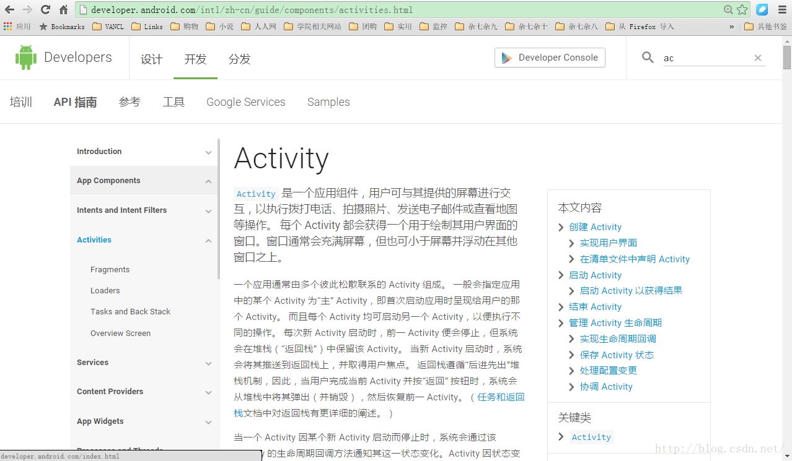792x461 pixels.
Task: Bookmark this page with the star icon
Action: [742, 9]
